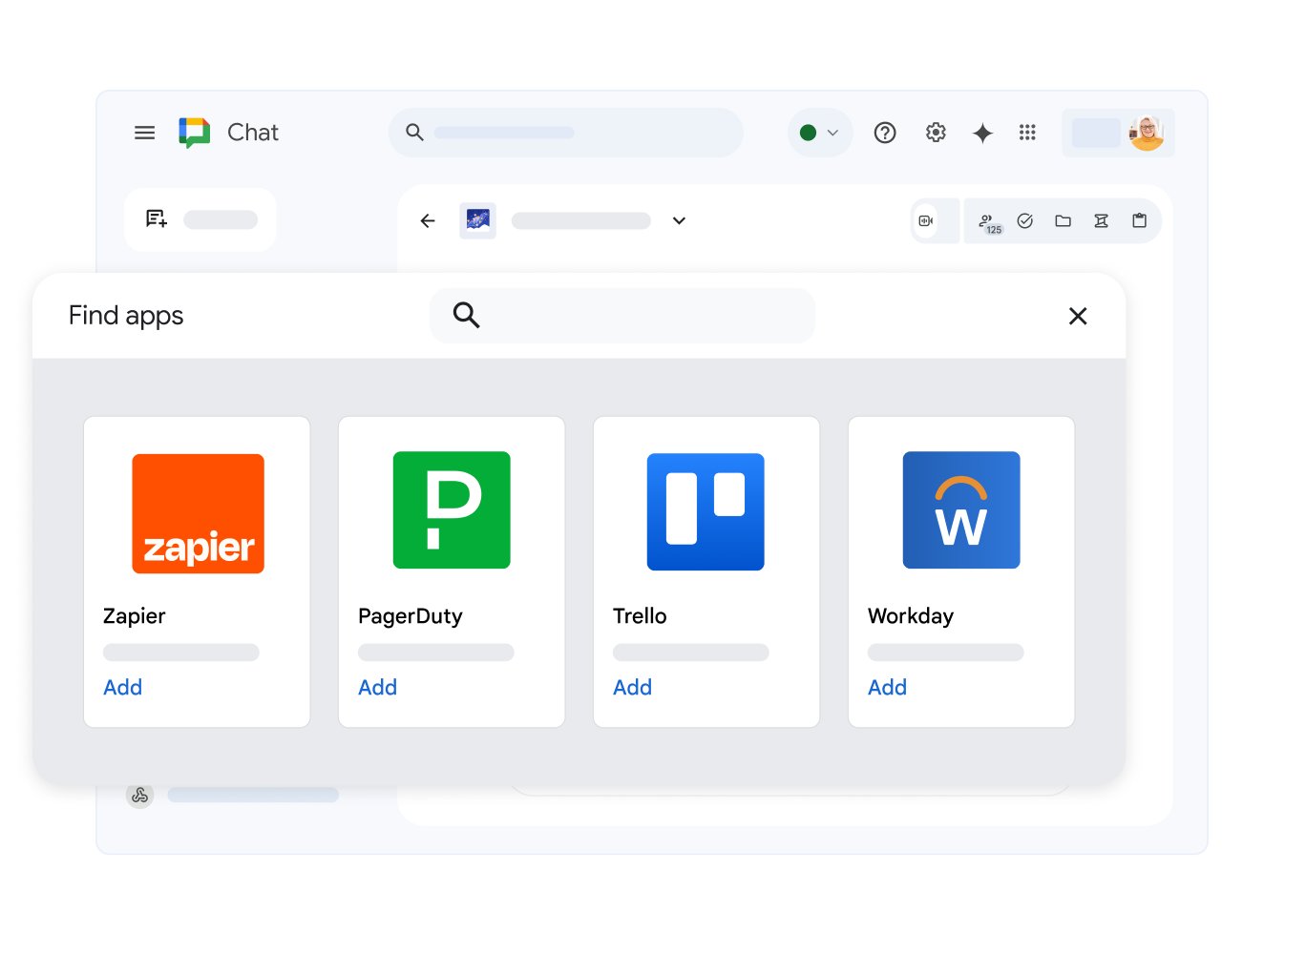Click the webhook icon in sidebar
This screenshot has width=1306, height=954.
coord(140,796)
